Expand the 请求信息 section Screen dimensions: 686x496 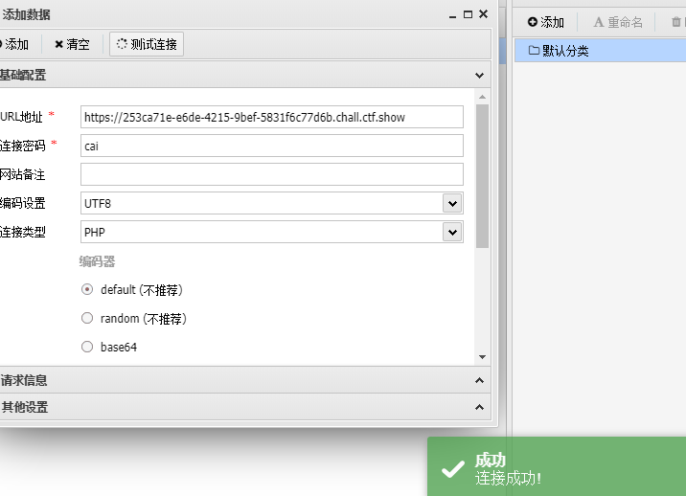pyautogui.click(x=479, y=380)
